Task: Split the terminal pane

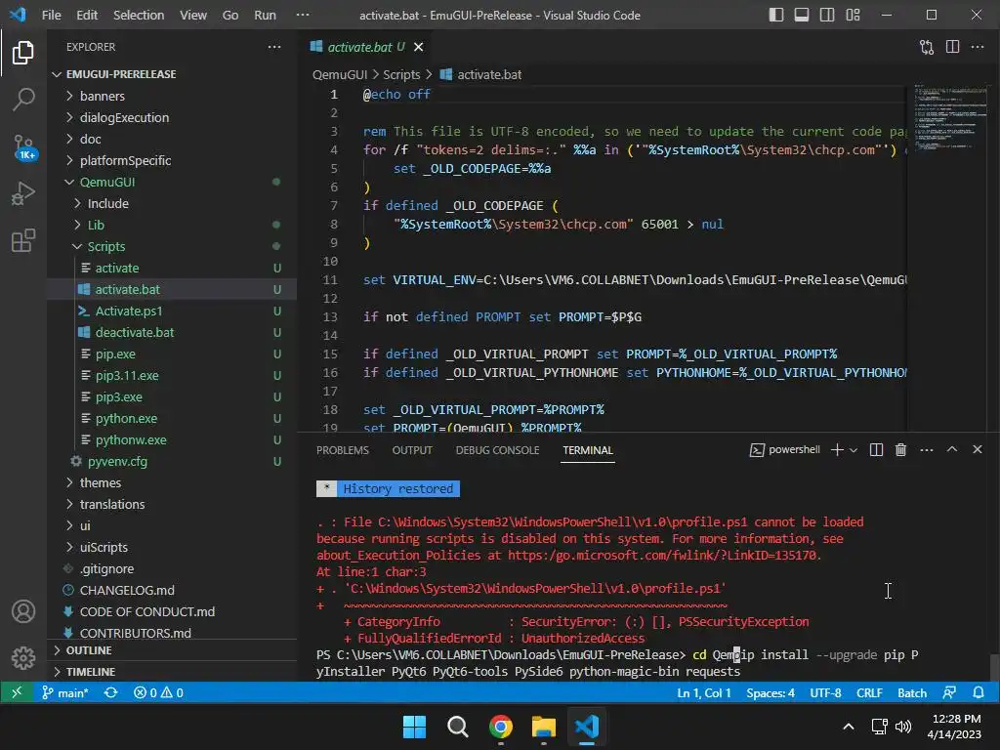Action: (876, 450)
